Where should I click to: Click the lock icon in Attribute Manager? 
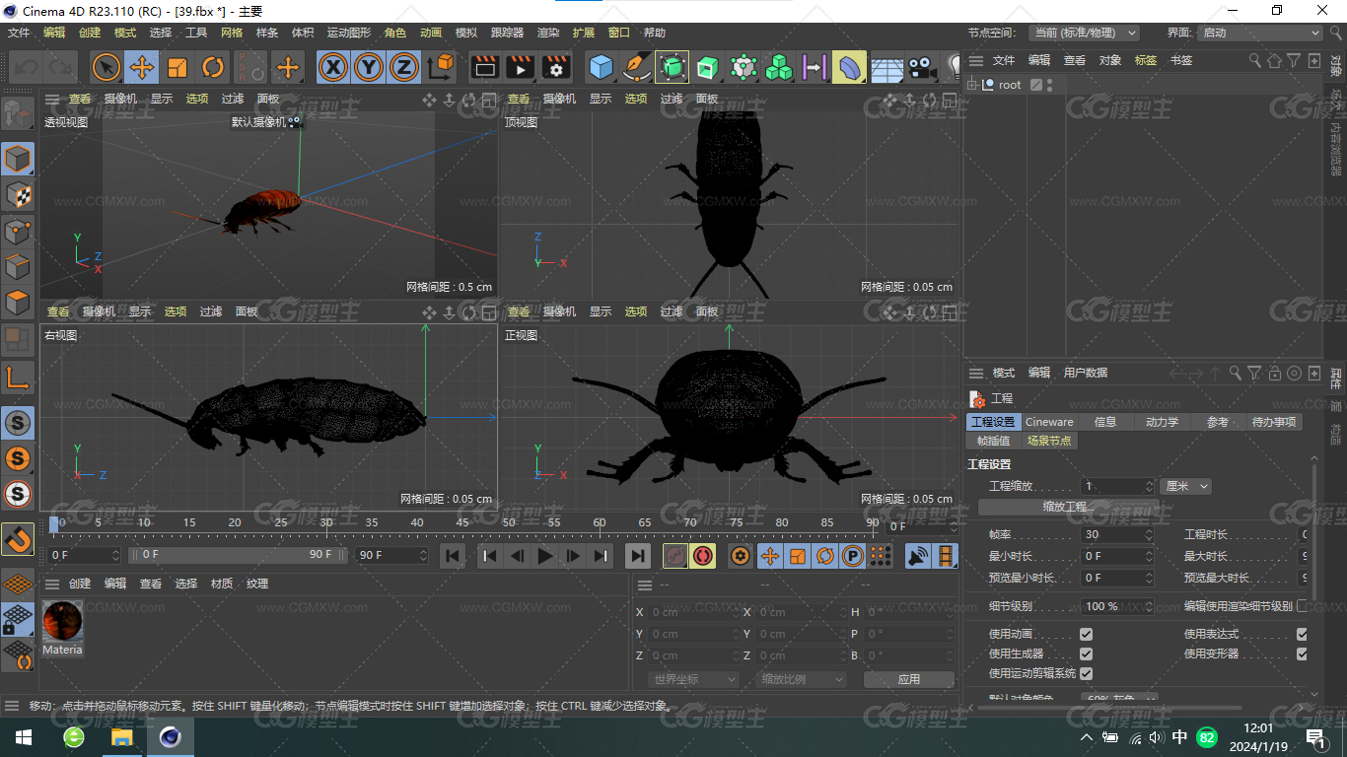pos(1274,373)
